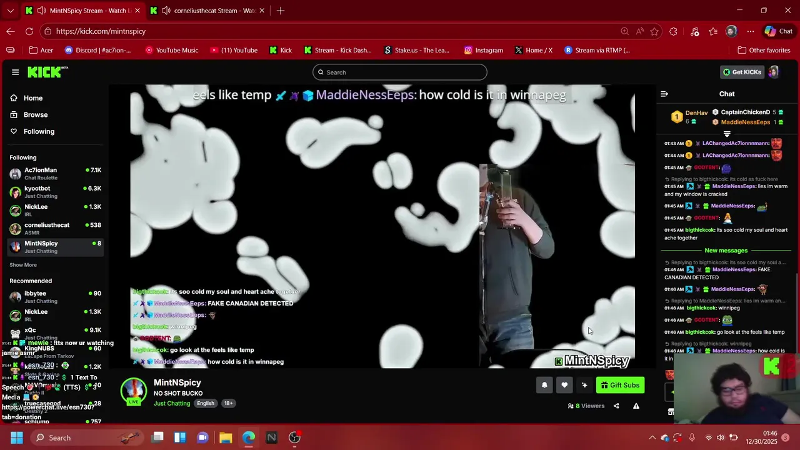The width and height of the screenshot is (800, 450).
Task: Open Microsoft Edge from taskbar
Action: 249,437
